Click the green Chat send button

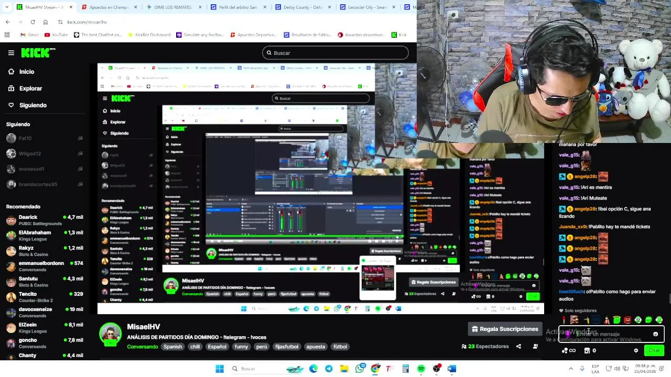click(654, 351)
